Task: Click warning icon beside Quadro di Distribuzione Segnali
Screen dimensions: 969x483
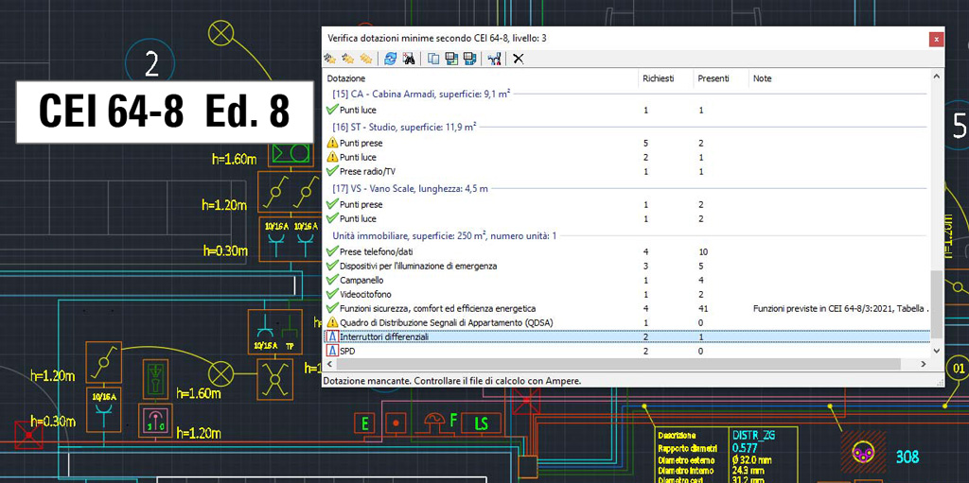Action: tap(332, 322)
